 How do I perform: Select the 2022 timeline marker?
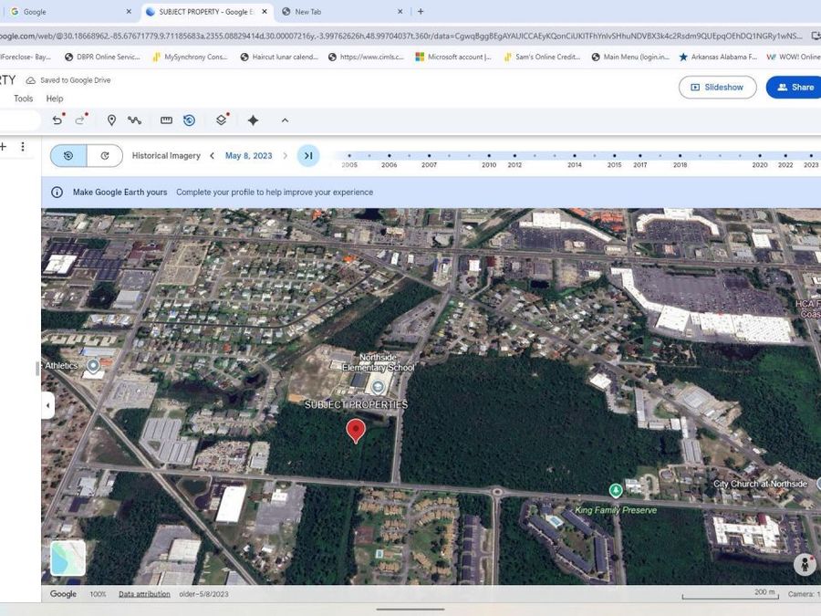pyautogui.click(x=785, y=155)
